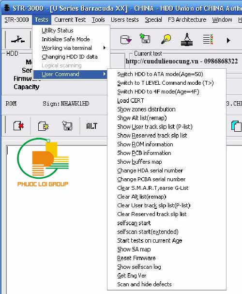This screenshot has height=294, width=242.
Task: Run selfscan start command
Action: point(166,223)
